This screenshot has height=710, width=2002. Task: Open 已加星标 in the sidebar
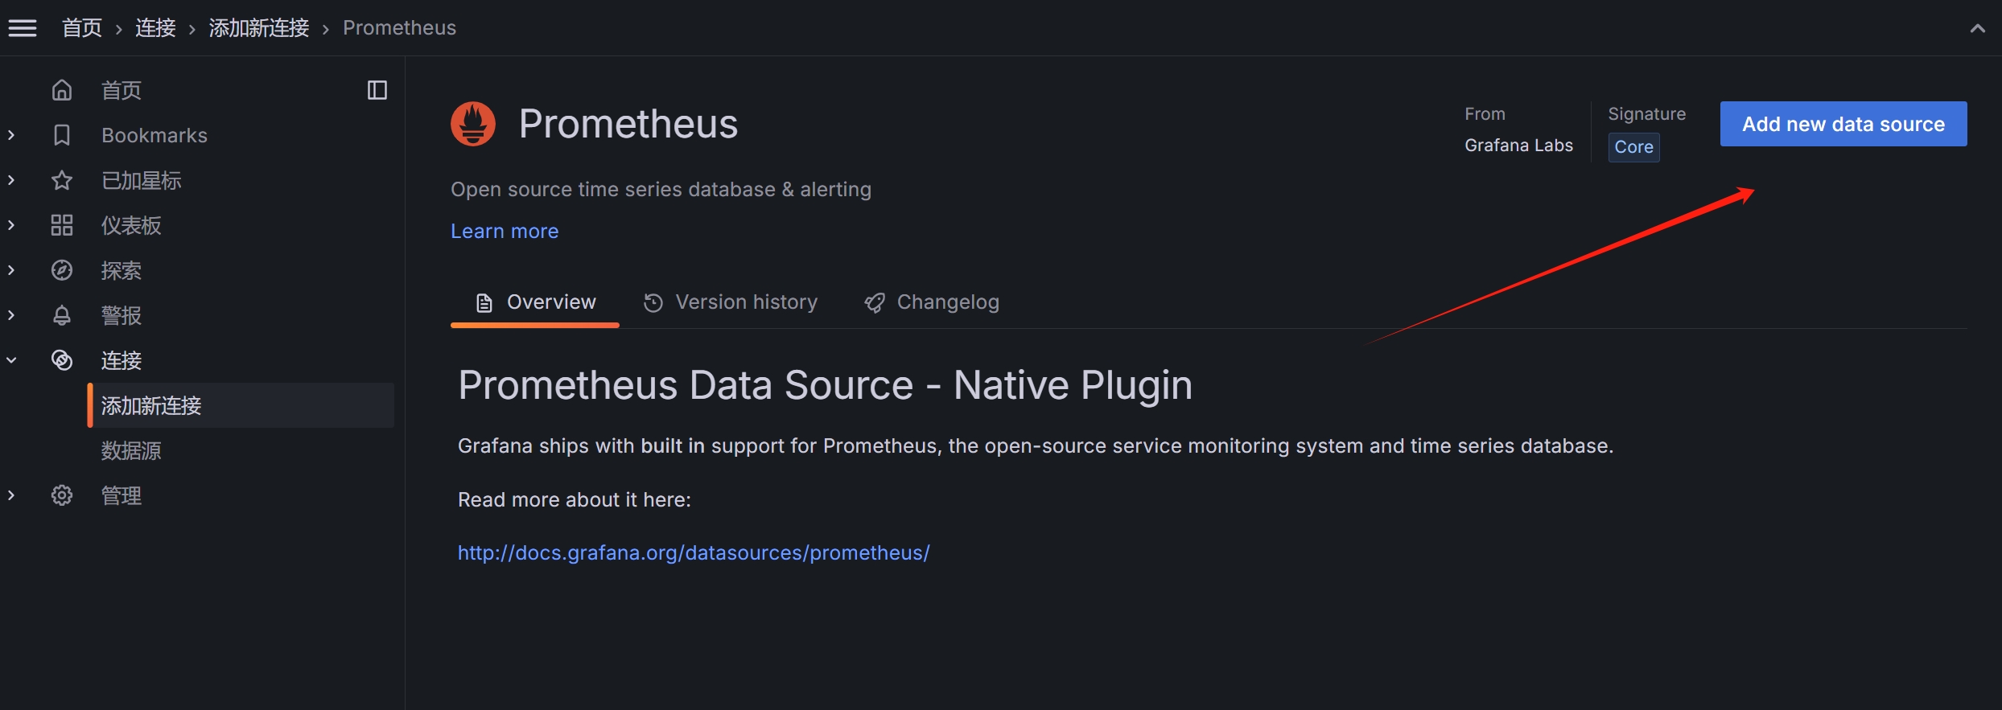tap(142, 180)
